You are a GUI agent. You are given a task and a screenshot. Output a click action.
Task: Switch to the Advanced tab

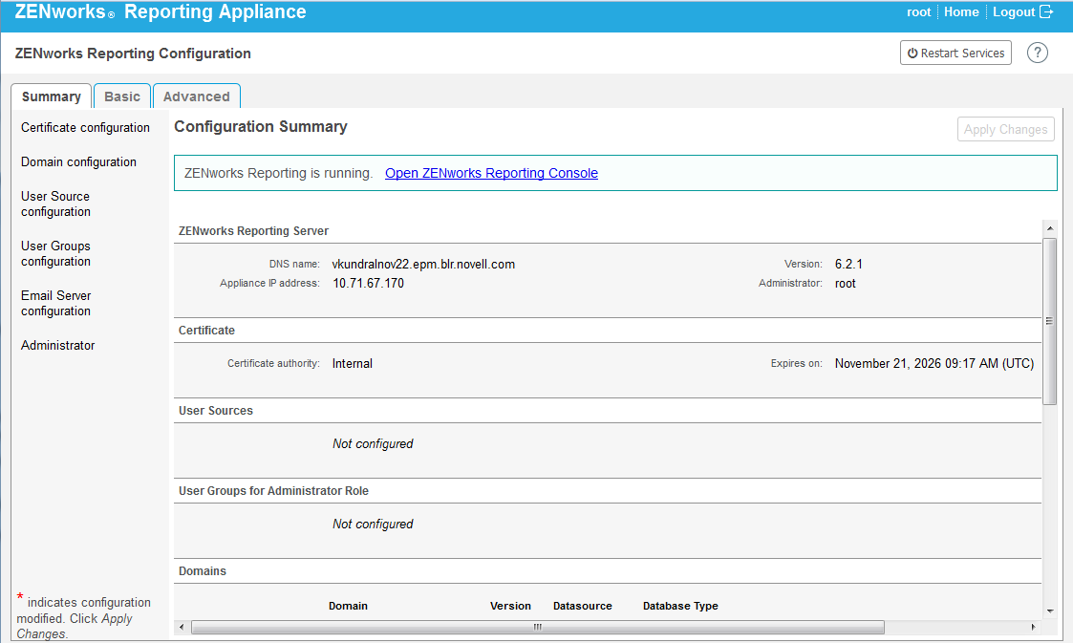point(196,96)
